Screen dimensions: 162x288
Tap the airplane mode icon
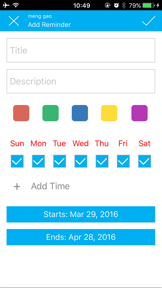[x=6, y=5]
